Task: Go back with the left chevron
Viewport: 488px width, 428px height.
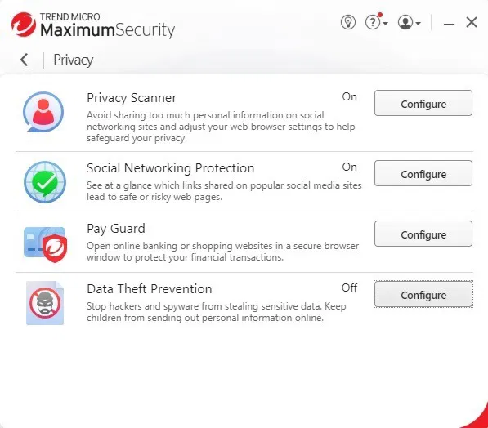Action: 25,60
